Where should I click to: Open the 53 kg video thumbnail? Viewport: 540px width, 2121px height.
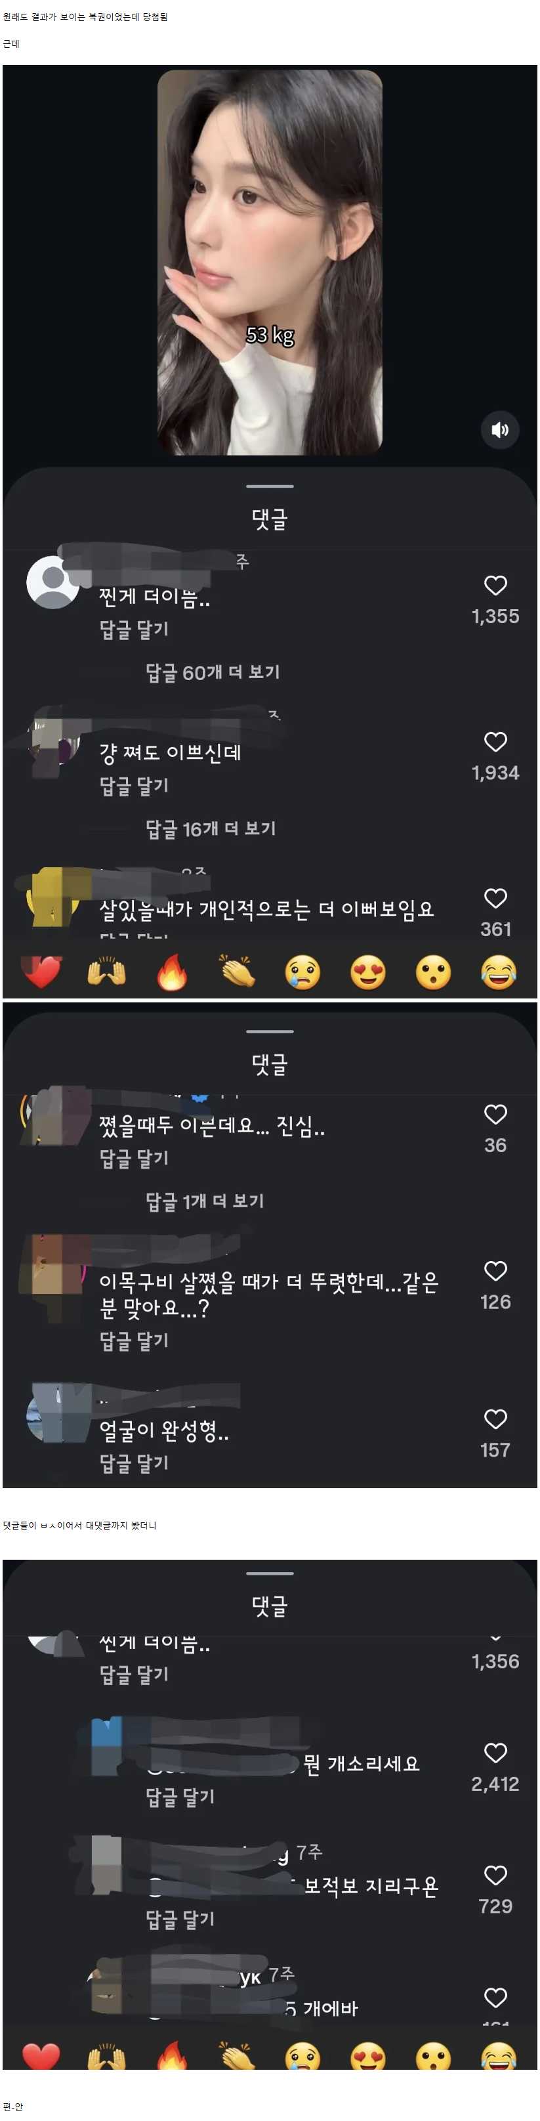(270, 262)
